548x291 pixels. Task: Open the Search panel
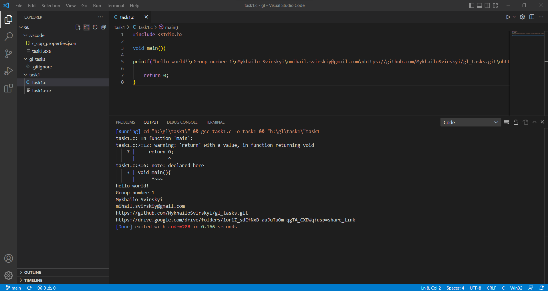(x=9, y=37)
